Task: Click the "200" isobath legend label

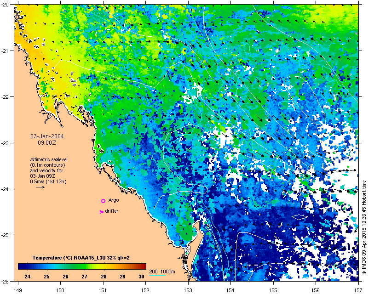Action: click(154, 272)
